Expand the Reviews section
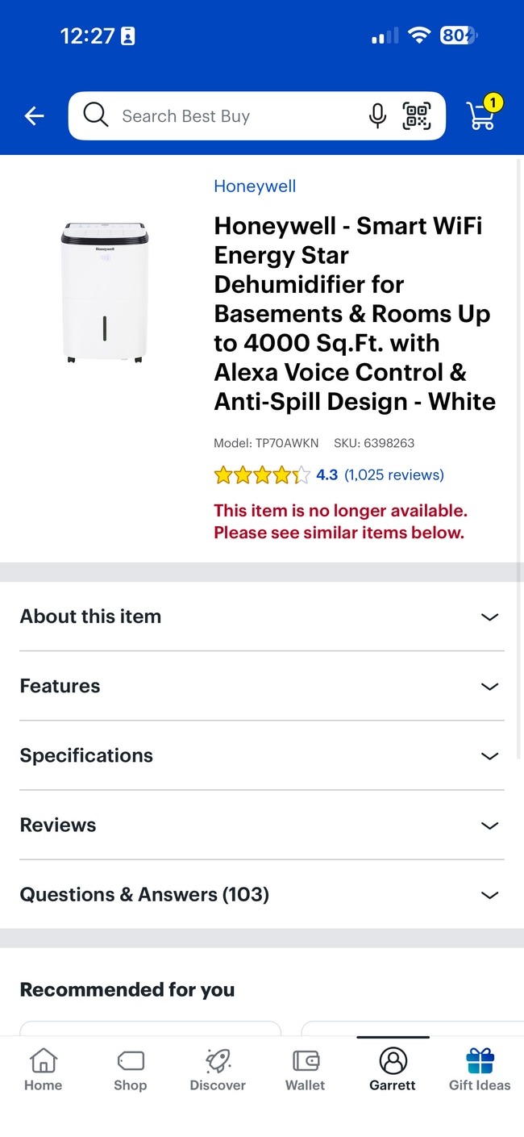524x1137 pixels. click(262, 825)
